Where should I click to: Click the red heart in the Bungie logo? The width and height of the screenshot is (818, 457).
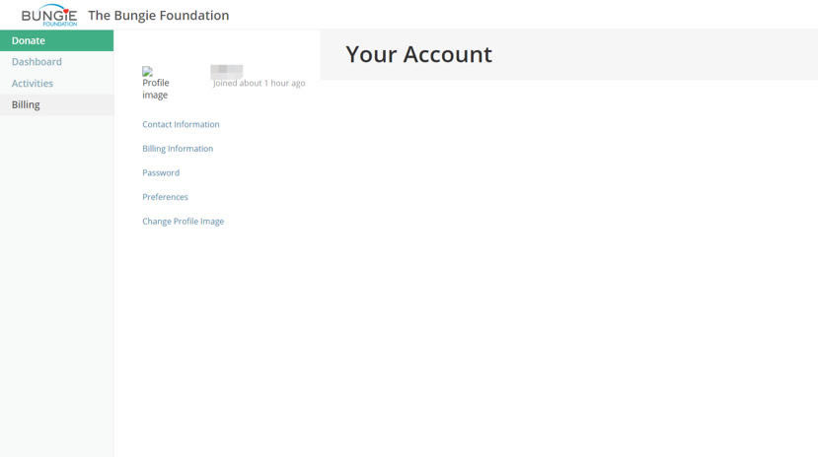click(x=67, y=11)
